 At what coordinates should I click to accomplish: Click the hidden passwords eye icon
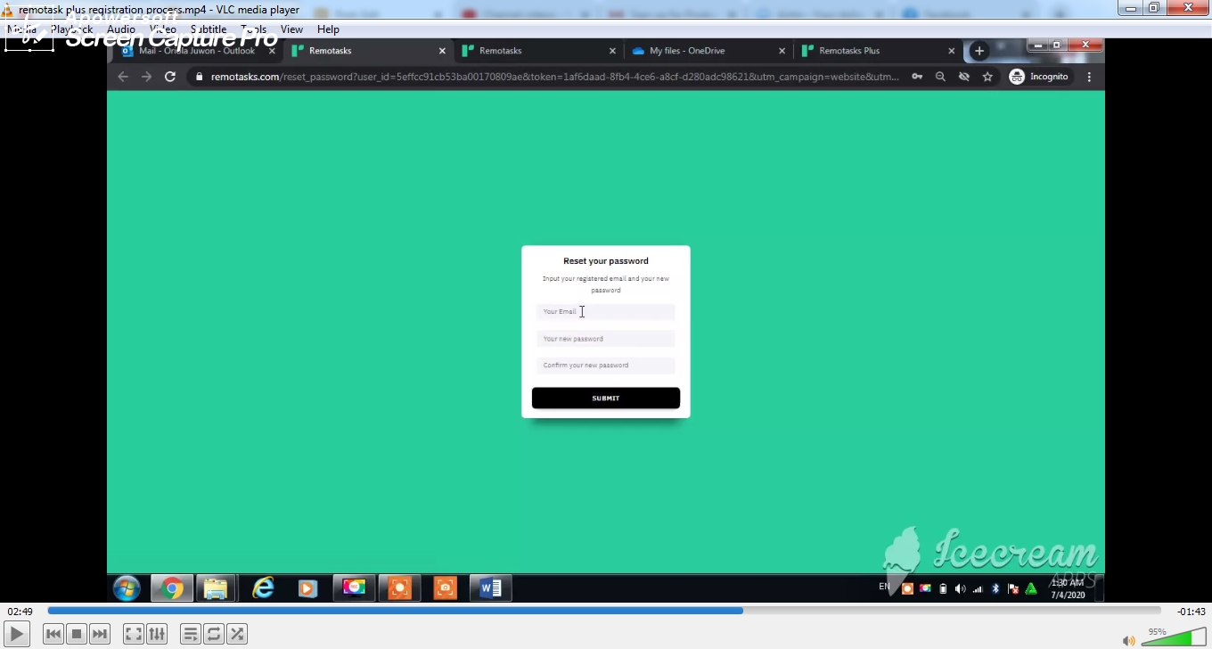pyautogui.click(x=963, y=77)
